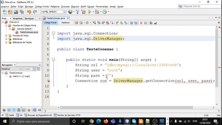Click the Stop Macro Recording square icon
This screenshot has width=222, height=125.
[x=146, y=23]
